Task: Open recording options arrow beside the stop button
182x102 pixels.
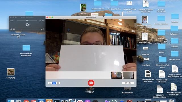Action: 30,25
